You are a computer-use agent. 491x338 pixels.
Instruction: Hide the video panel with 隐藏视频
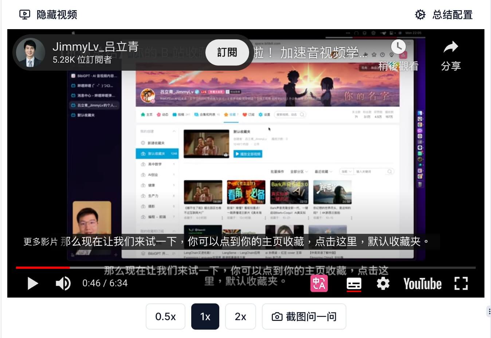(48, 15)
